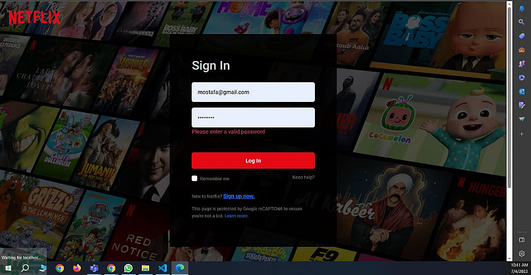This screenshot has width=531, height=275.
Task: Launch Firefox from the taskbar
Action: [x=77, y=268]
